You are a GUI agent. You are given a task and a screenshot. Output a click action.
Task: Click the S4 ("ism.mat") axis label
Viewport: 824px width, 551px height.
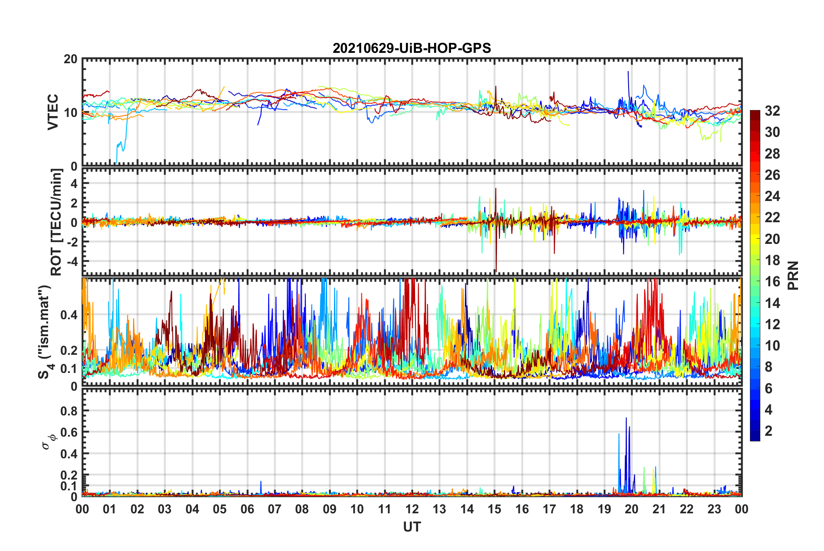(45, 332)
